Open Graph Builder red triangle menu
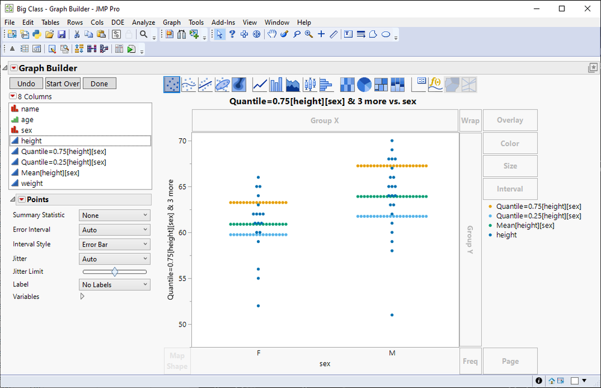The width and height of the screenshot is (601, 388). pos(14,68)
